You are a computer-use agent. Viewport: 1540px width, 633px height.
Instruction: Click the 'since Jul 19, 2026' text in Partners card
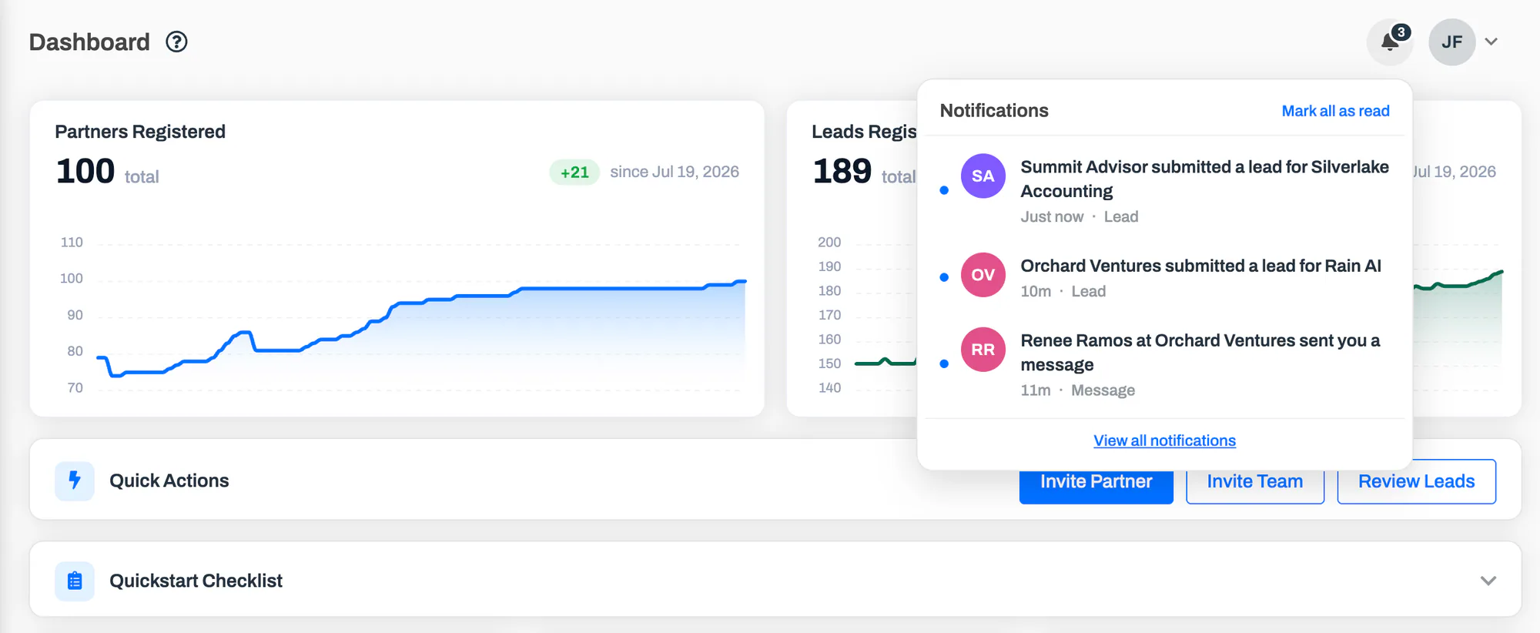coord(675,172)
